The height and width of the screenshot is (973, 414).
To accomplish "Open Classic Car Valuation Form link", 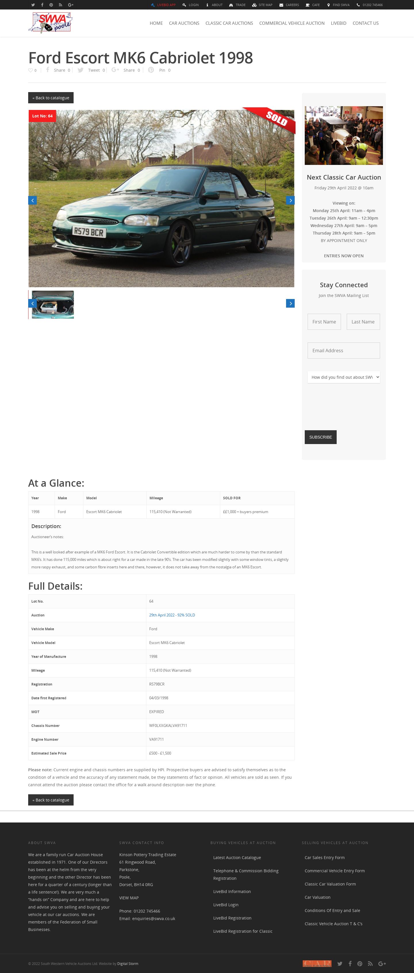I will pyautogui.click(x=330, y=884).
